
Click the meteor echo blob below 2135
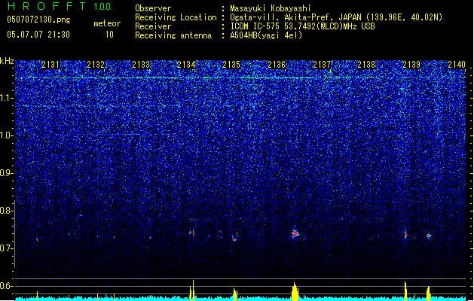(x=234, y=239)
